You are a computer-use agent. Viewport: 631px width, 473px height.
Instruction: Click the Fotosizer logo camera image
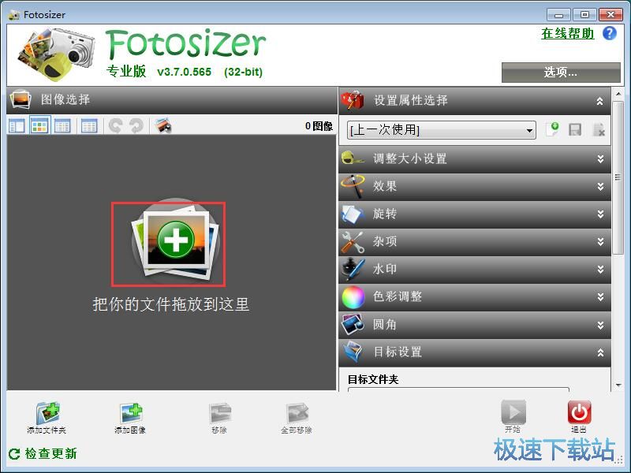56,54
